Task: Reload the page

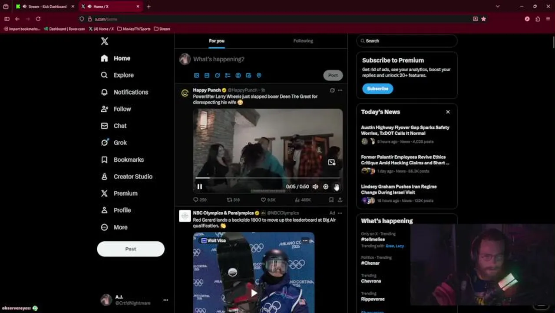Action: pos(38,19)
